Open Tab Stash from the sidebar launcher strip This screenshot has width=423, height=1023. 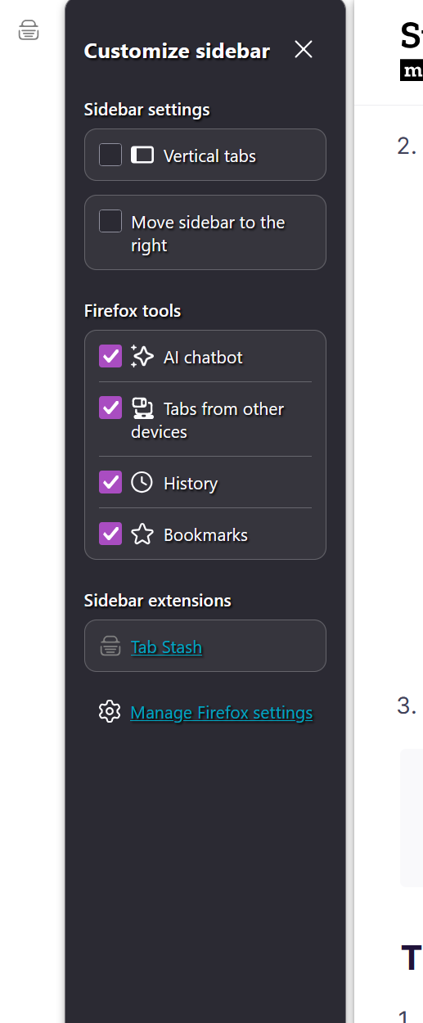(x=29, y=32)
